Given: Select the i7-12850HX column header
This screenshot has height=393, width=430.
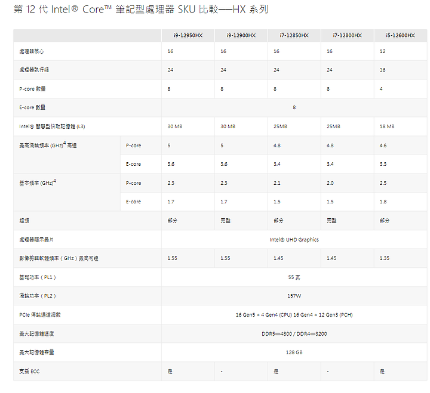Looking at the screenshot, I should 294,35.
